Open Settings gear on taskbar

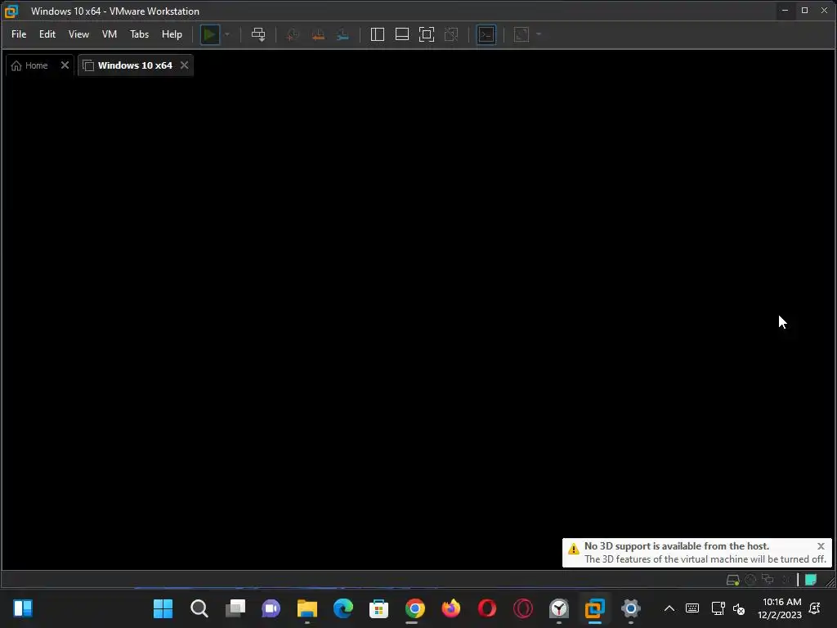tap(630, 608)
